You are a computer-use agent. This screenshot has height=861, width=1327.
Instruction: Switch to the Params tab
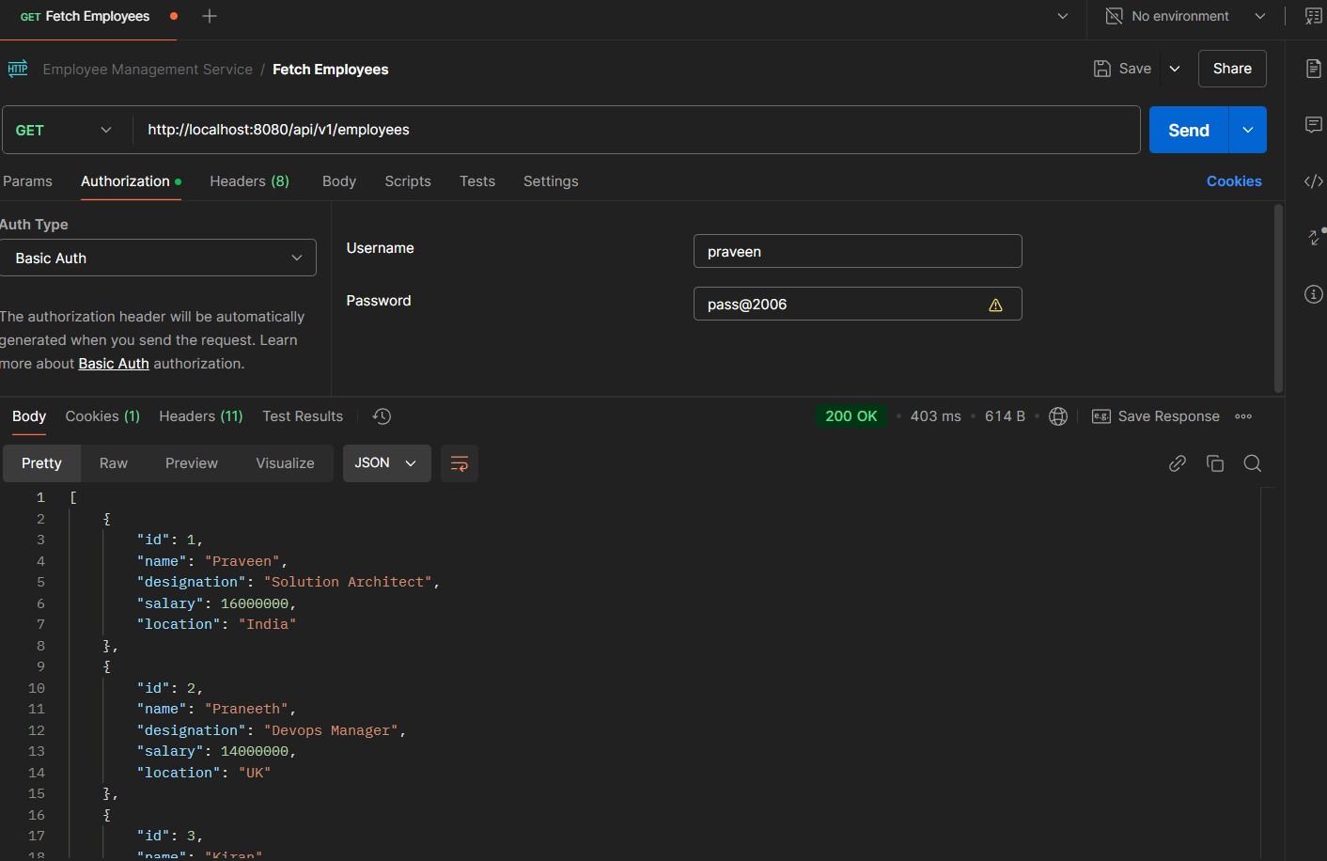click(x=27, y=181)
